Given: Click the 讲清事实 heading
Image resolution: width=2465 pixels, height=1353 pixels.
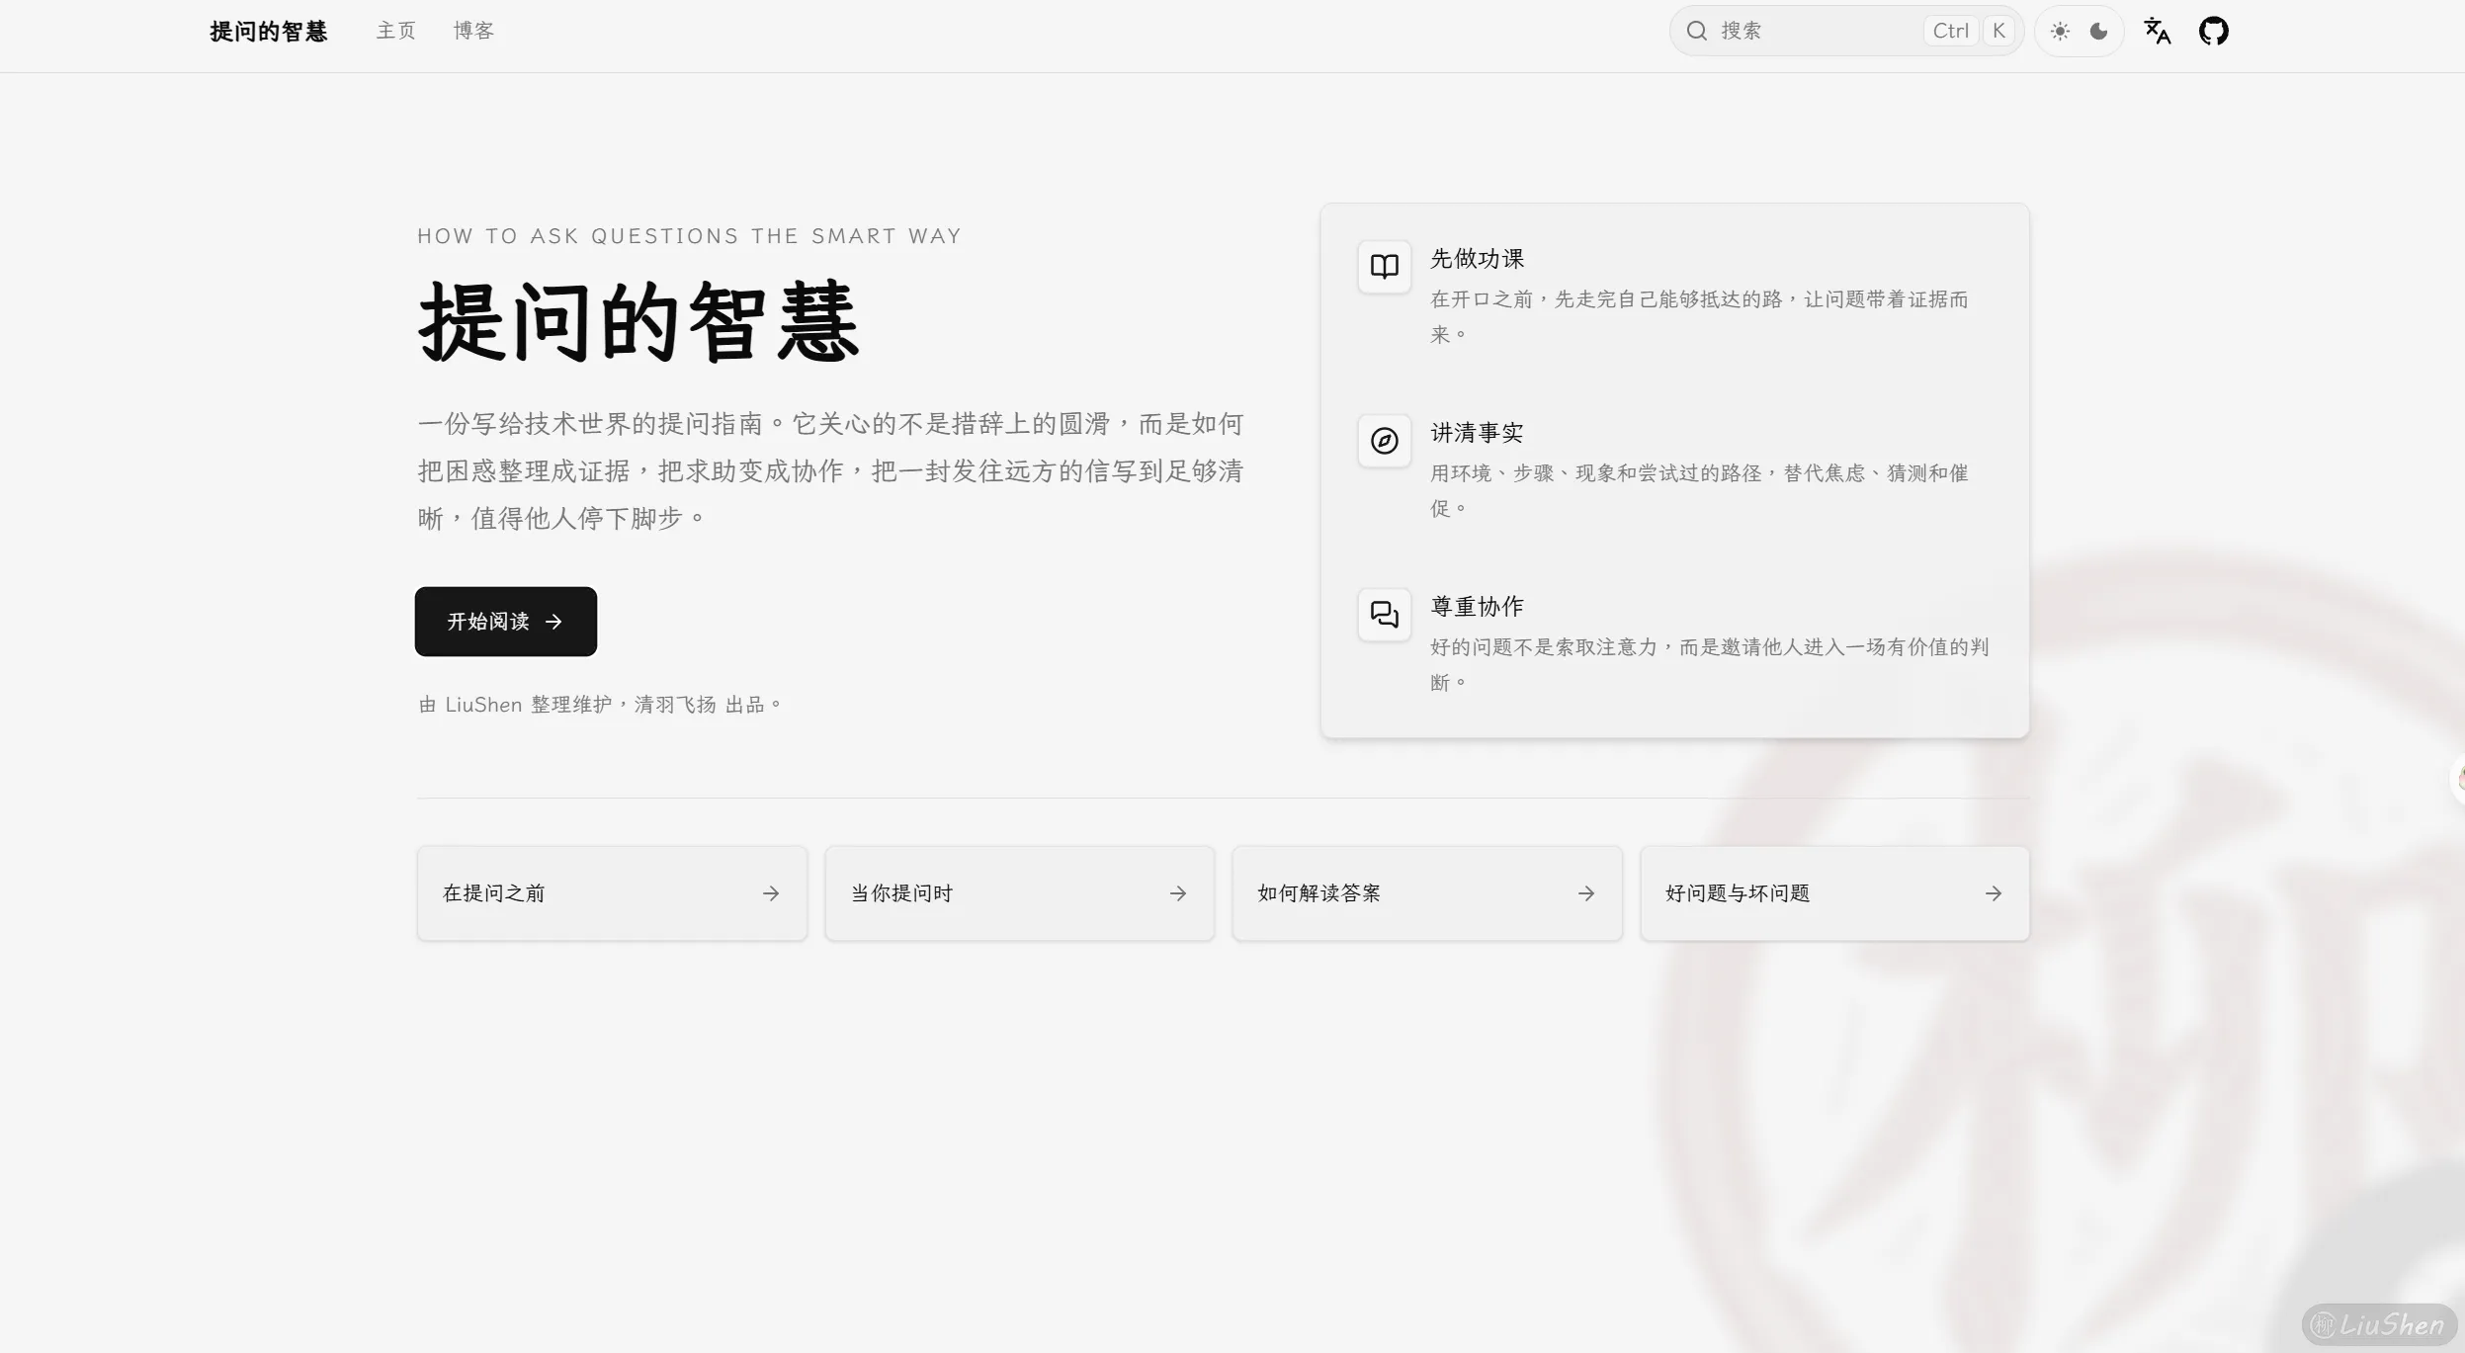Looking at the screenshot, I should (1477, 433).
